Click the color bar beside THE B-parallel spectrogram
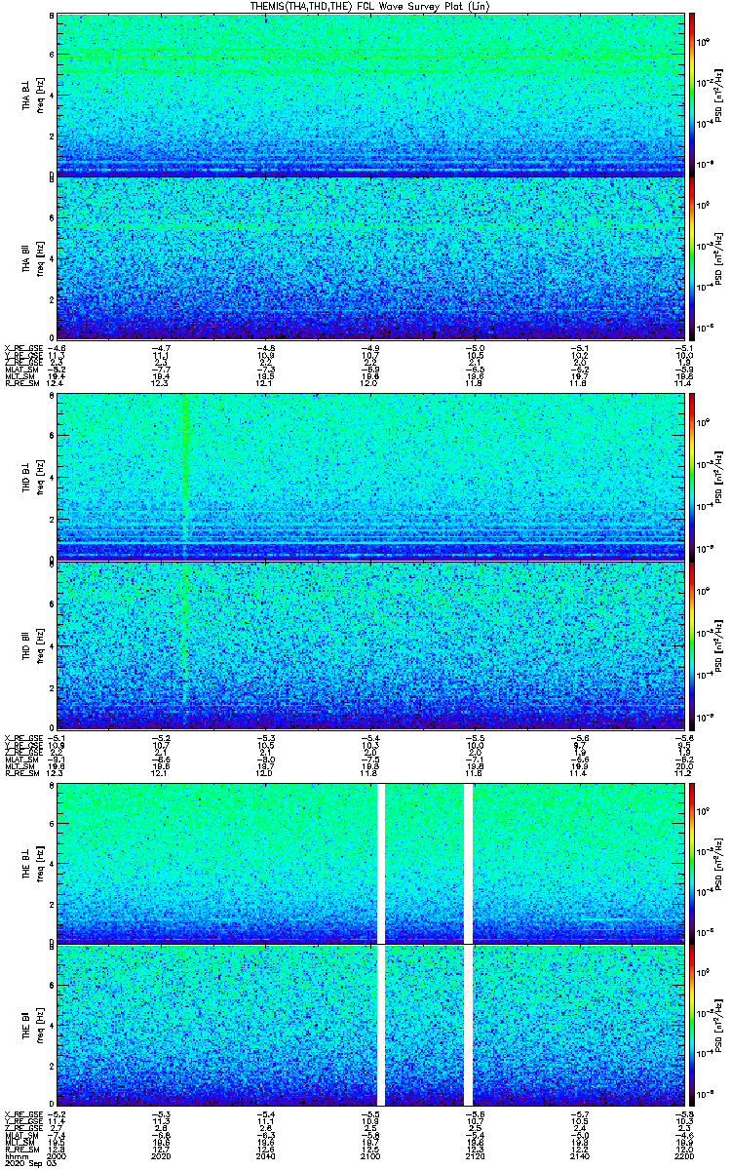 [691, 1025]
